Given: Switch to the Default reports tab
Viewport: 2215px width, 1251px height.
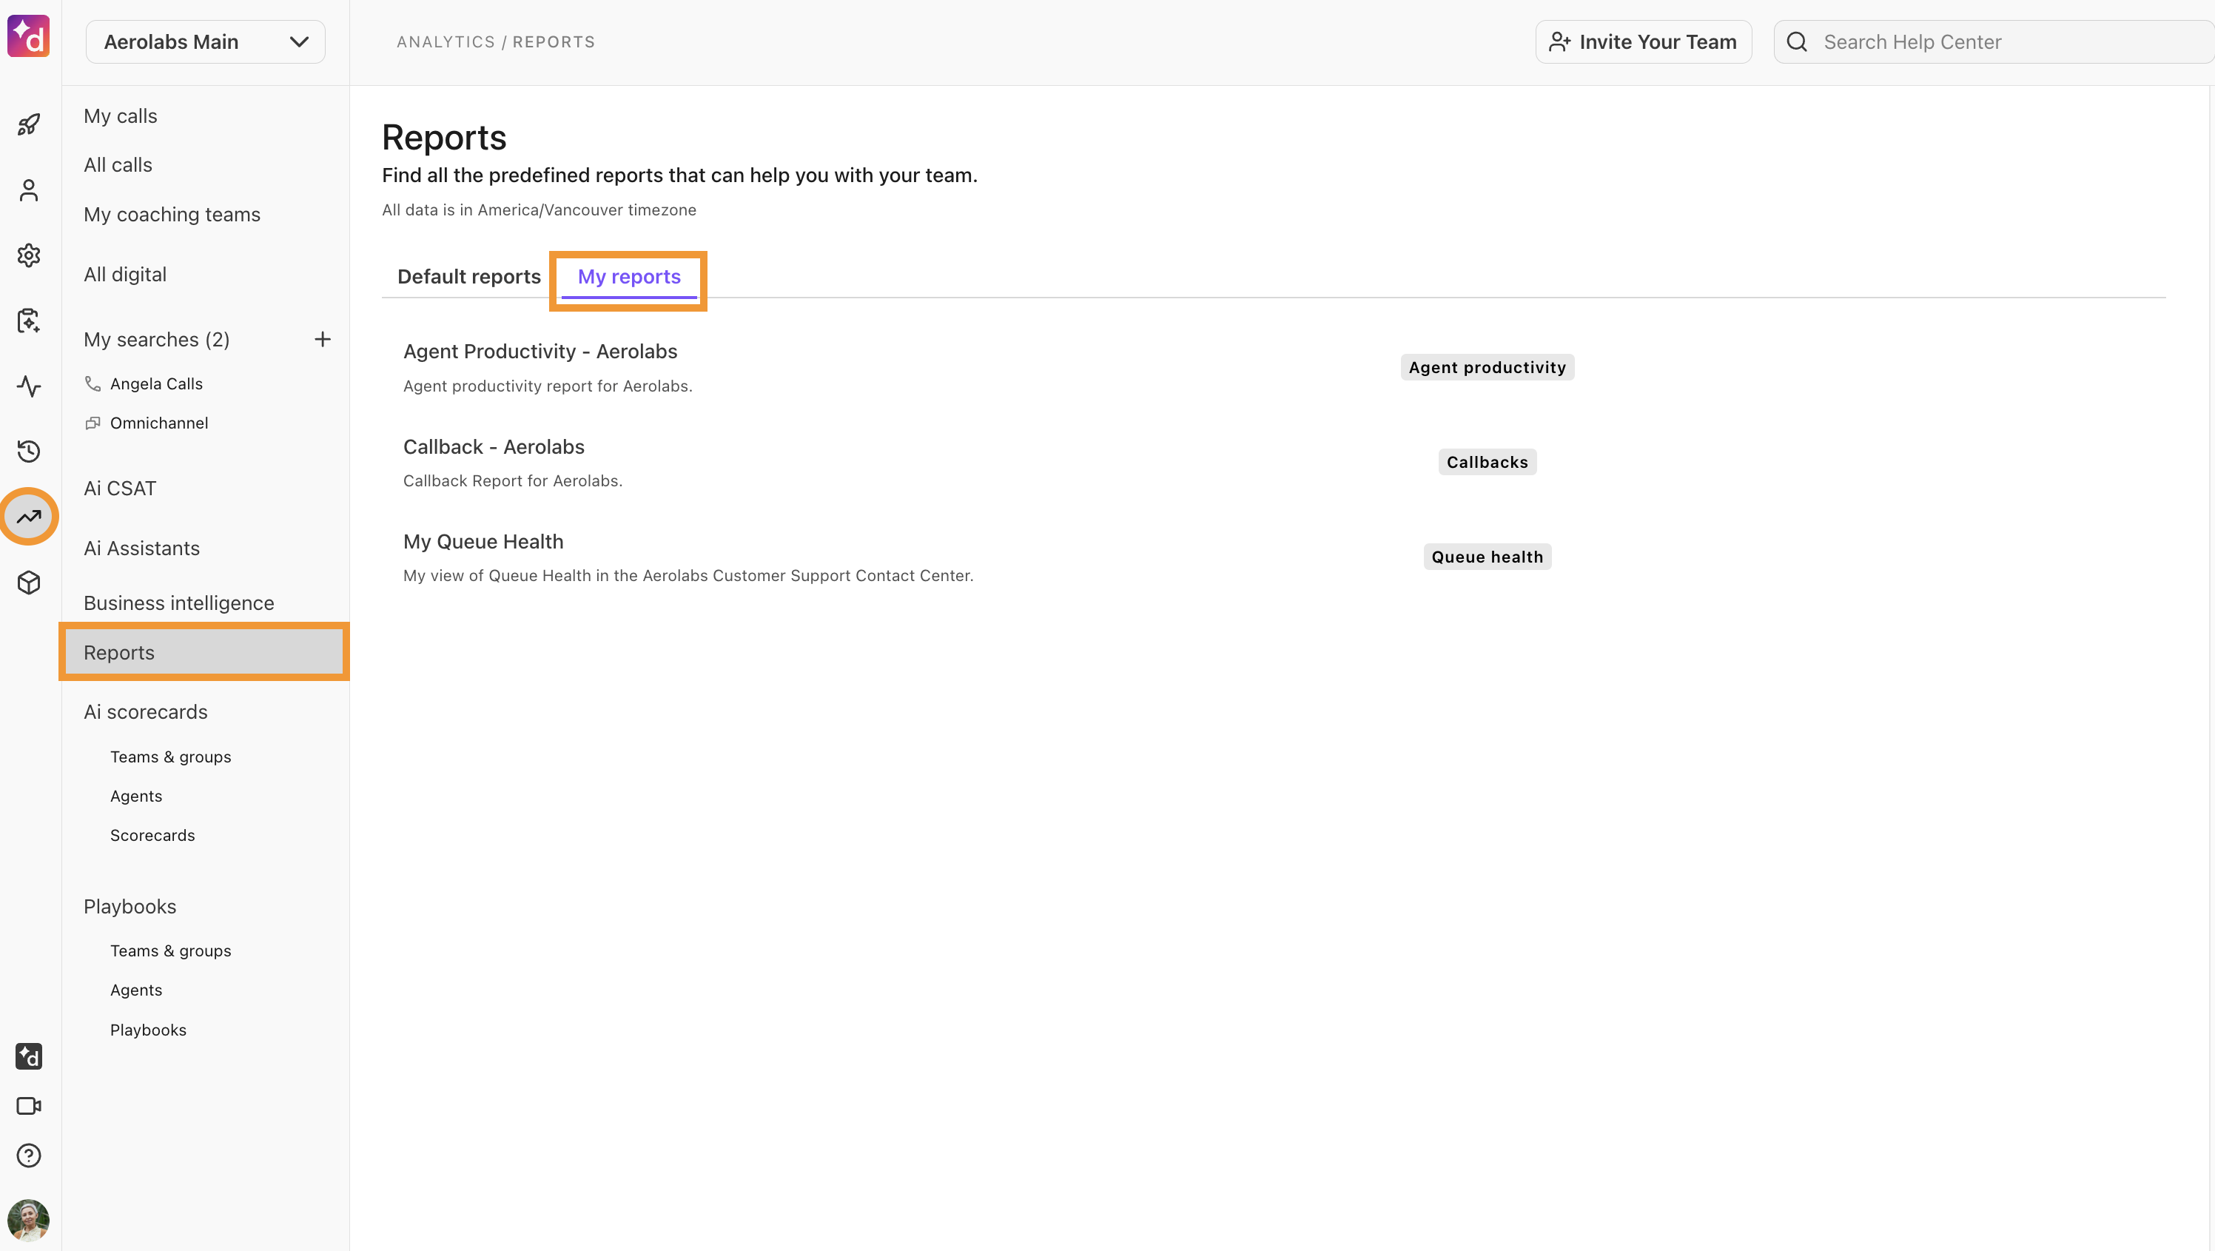Looking at the screenshot, I should tap(468, 277).
